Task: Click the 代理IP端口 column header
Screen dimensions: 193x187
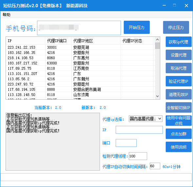Action: point(58,41)
